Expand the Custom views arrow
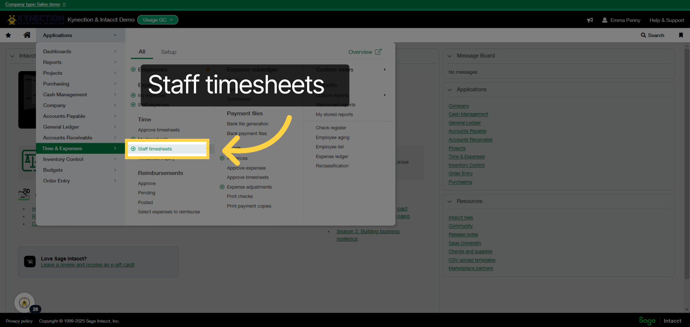690x327 pixels. click(385, 70)
